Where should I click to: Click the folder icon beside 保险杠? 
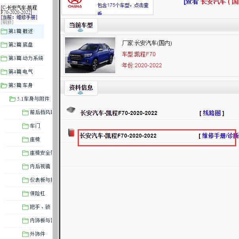tap(25, 194)
